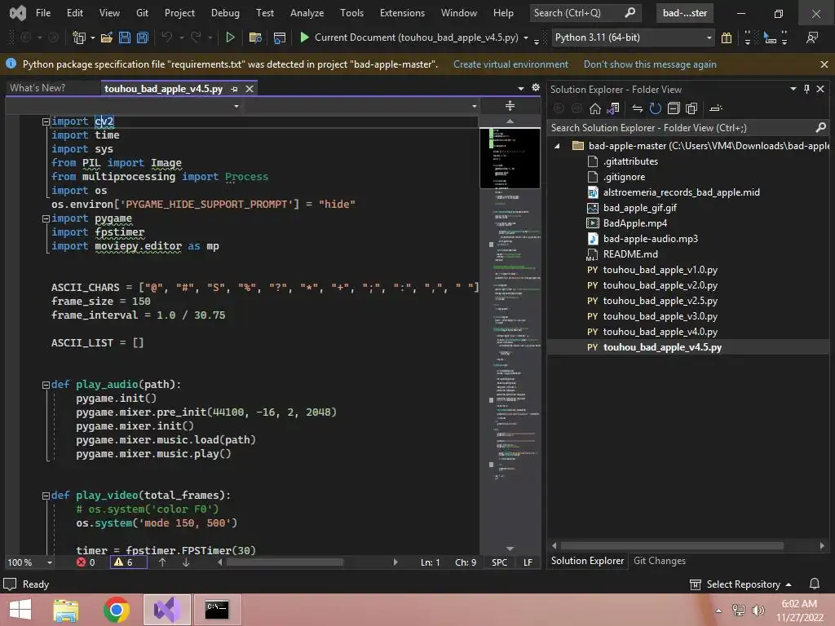Screen dimensions: 835x626
Task: Toggle auto-hide pin on Solution Explorer
Action: point(806,89)
